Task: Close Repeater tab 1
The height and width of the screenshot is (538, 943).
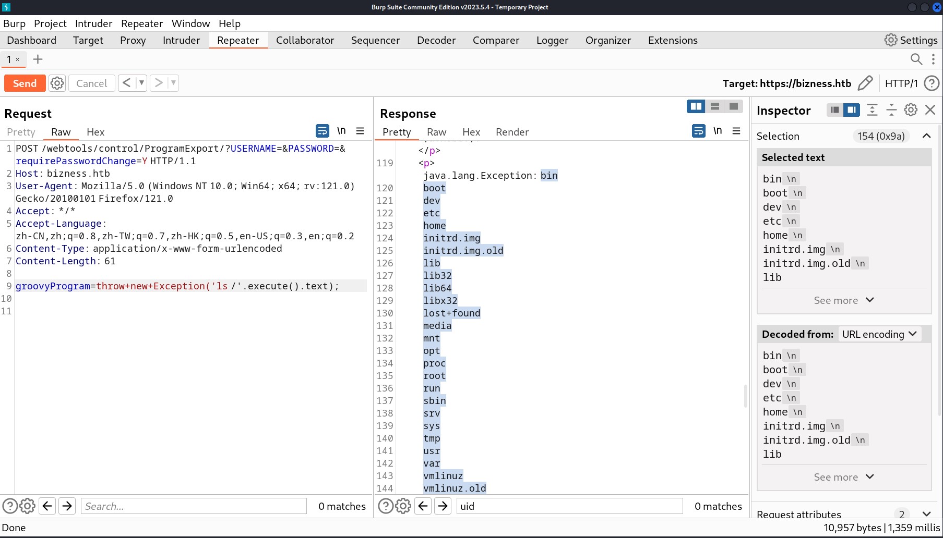Action: (x=17, y=60)
